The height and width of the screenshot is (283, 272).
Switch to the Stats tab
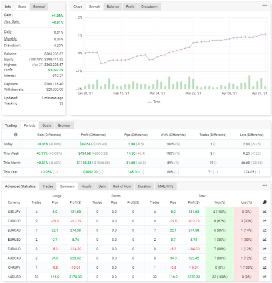(22, 7)
